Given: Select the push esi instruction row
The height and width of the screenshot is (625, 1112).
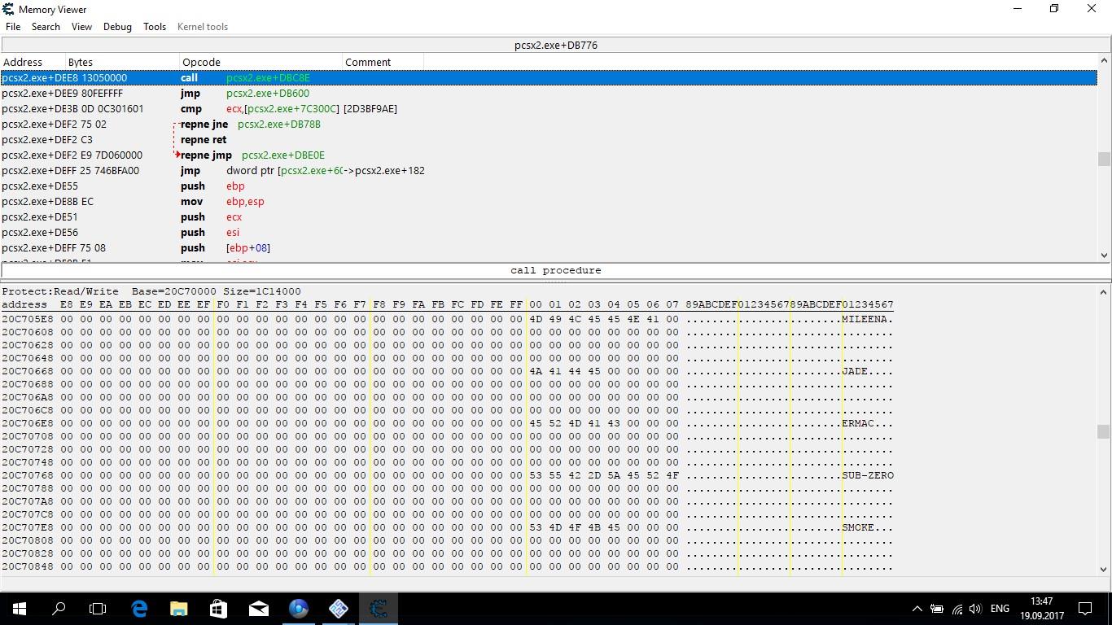Looking at the screenshot, I should (x=549, y=233).
